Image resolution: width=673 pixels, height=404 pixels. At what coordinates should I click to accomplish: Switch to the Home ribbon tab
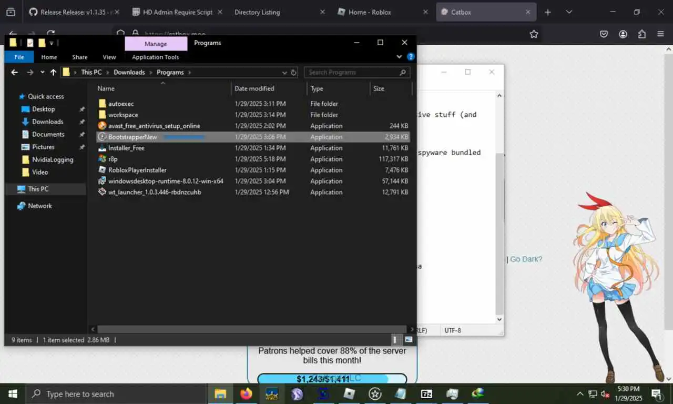pyautogui.click(x=49, y=57)
